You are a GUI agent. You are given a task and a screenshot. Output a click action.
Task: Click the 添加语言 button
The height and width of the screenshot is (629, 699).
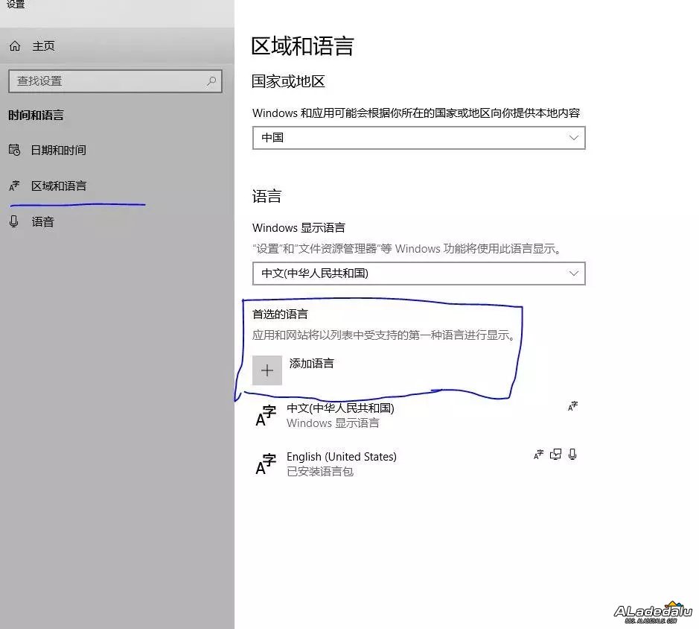[310, 364]
